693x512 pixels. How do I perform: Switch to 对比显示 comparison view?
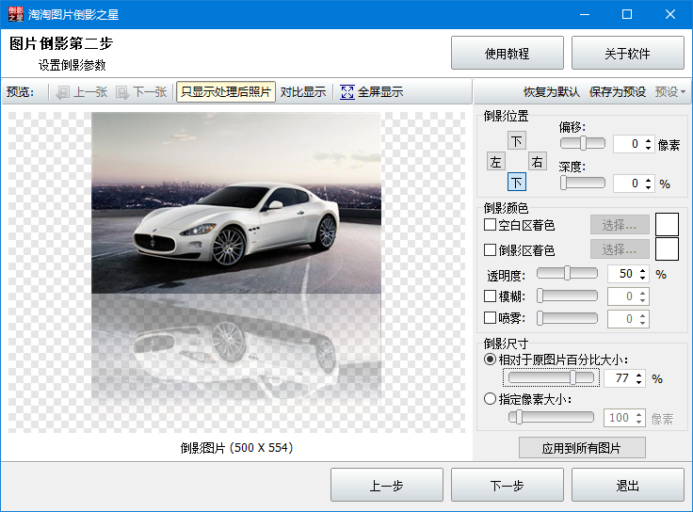(x=303, y=92)
